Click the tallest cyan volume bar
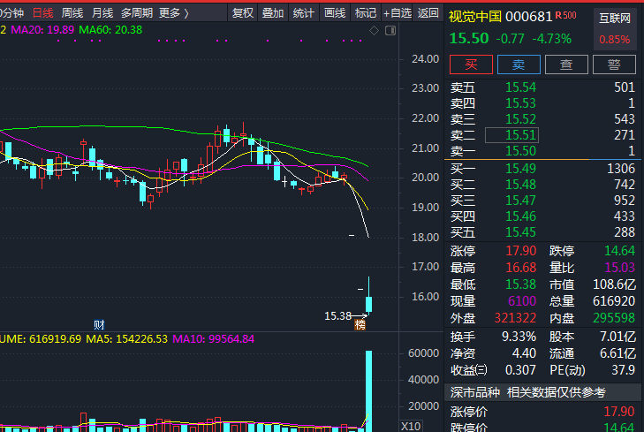 369,390
